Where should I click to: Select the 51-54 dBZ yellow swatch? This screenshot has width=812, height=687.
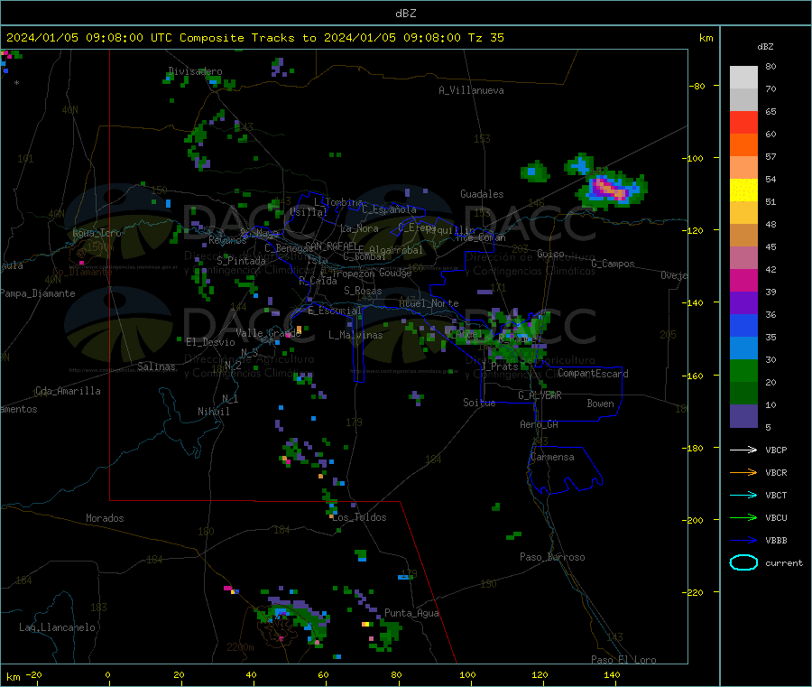pyautogui.click(x=743, y=190)
